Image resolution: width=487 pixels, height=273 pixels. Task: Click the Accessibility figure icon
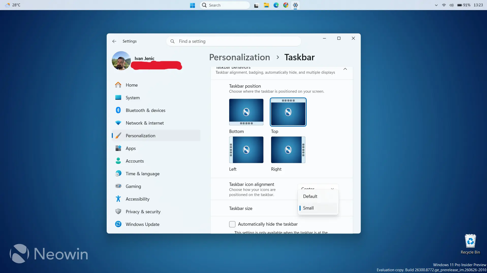[118, 199]
